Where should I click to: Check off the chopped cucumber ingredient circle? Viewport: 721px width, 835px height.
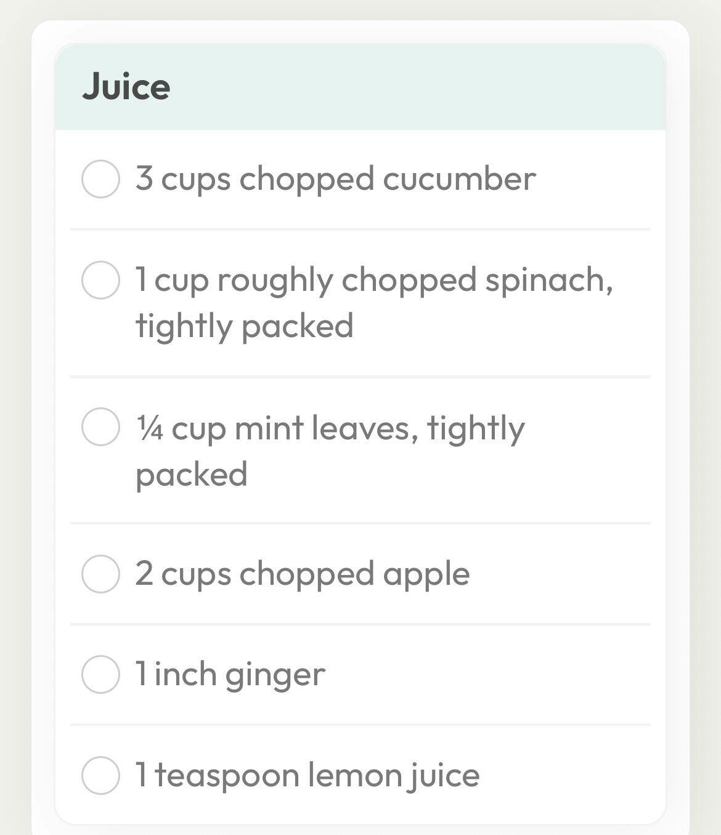100,179
